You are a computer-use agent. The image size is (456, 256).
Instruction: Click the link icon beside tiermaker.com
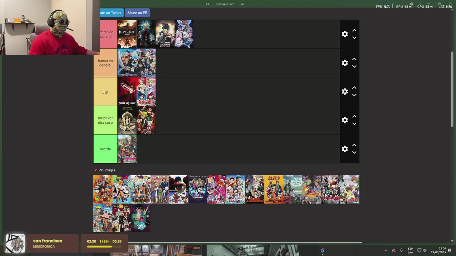click(x=207, y=4)
